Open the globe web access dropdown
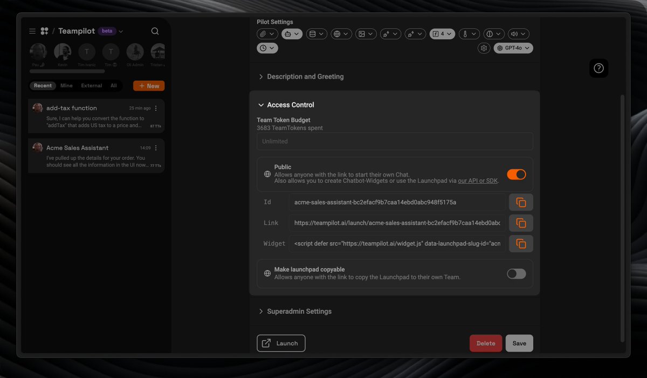647x378 pixels. tap(342, 33)
